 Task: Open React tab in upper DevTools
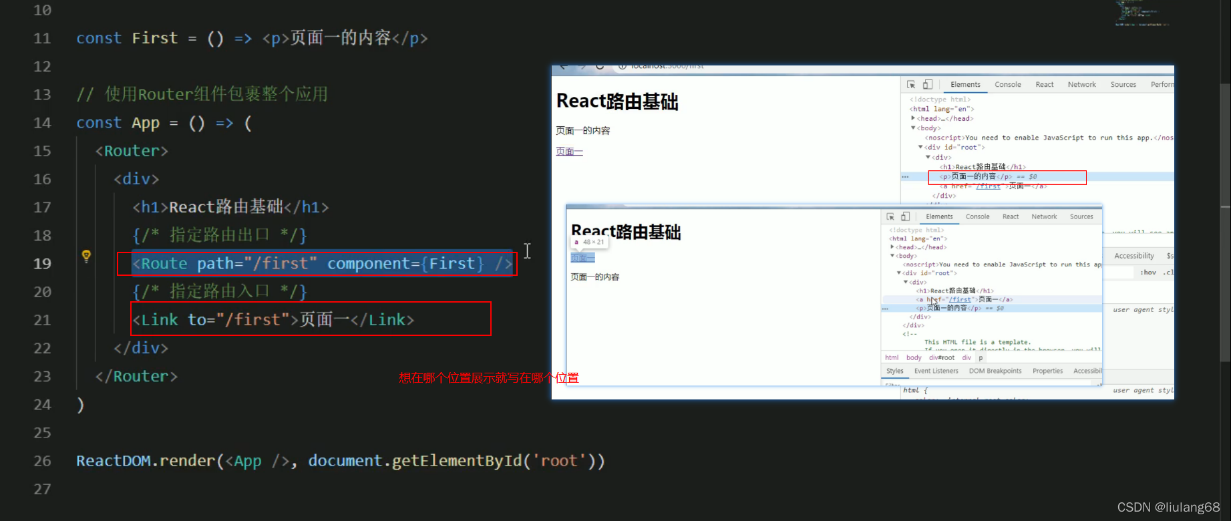point(1045,85)
